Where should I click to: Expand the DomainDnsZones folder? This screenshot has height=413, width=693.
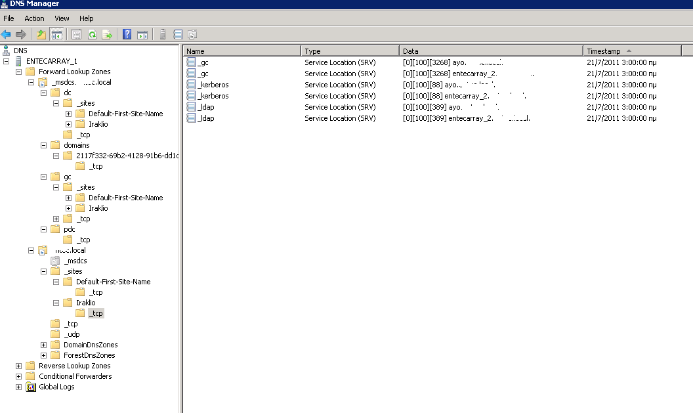(44, 345)
